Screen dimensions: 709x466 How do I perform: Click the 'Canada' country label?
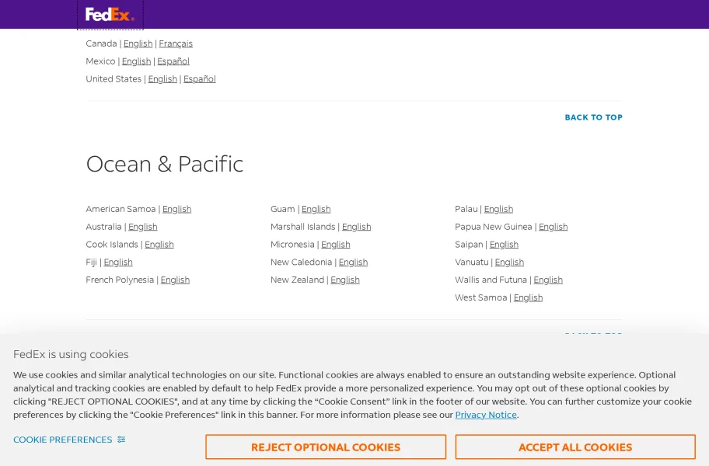(x=101, y=43)
